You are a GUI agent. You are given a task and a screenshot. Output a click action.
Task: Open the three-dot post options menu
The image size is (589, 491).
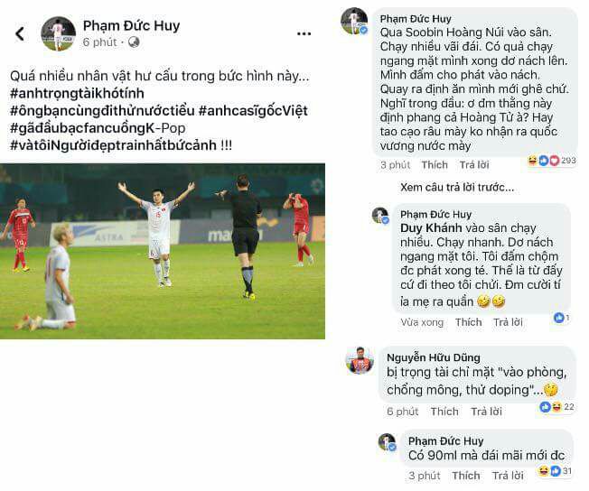(304, 34)
